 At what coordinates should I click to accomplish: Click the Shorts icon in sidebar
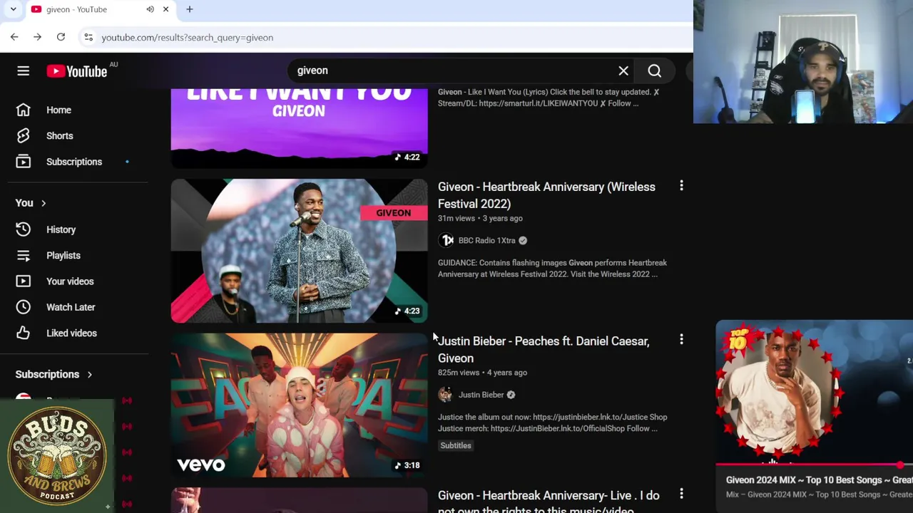[23, 135]
